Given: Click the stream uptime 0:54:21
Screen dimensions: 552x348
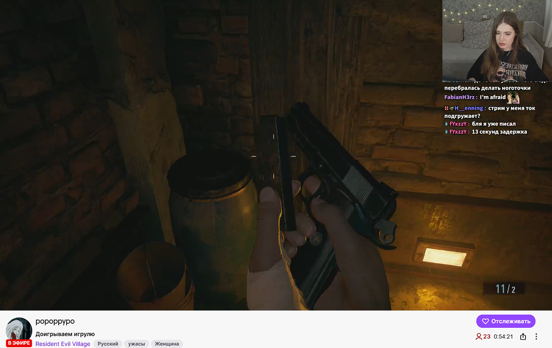Looking at the screenshot, I should (503, 336).
